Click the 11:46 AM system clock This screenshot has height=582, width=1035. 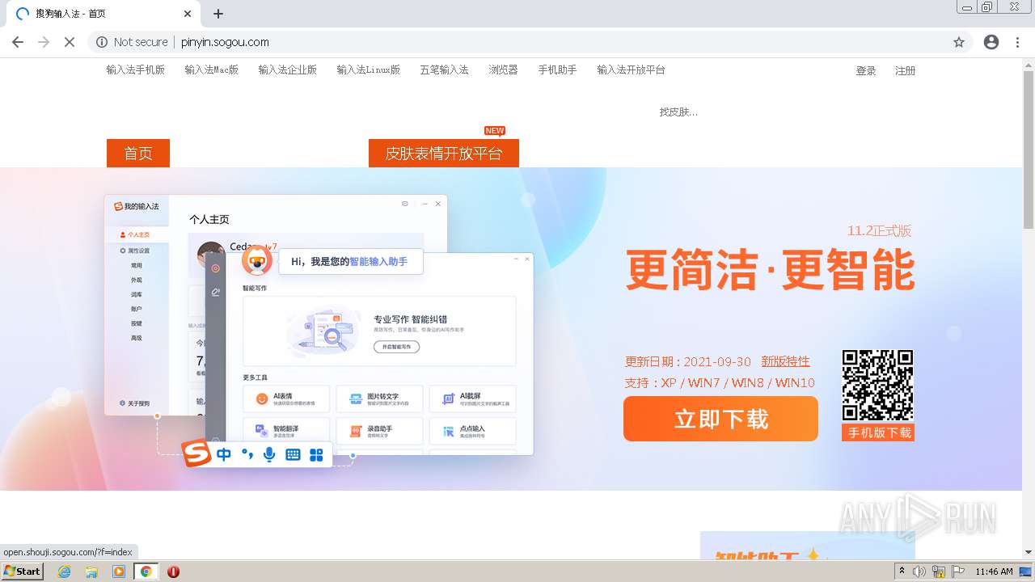pos(994,571)
